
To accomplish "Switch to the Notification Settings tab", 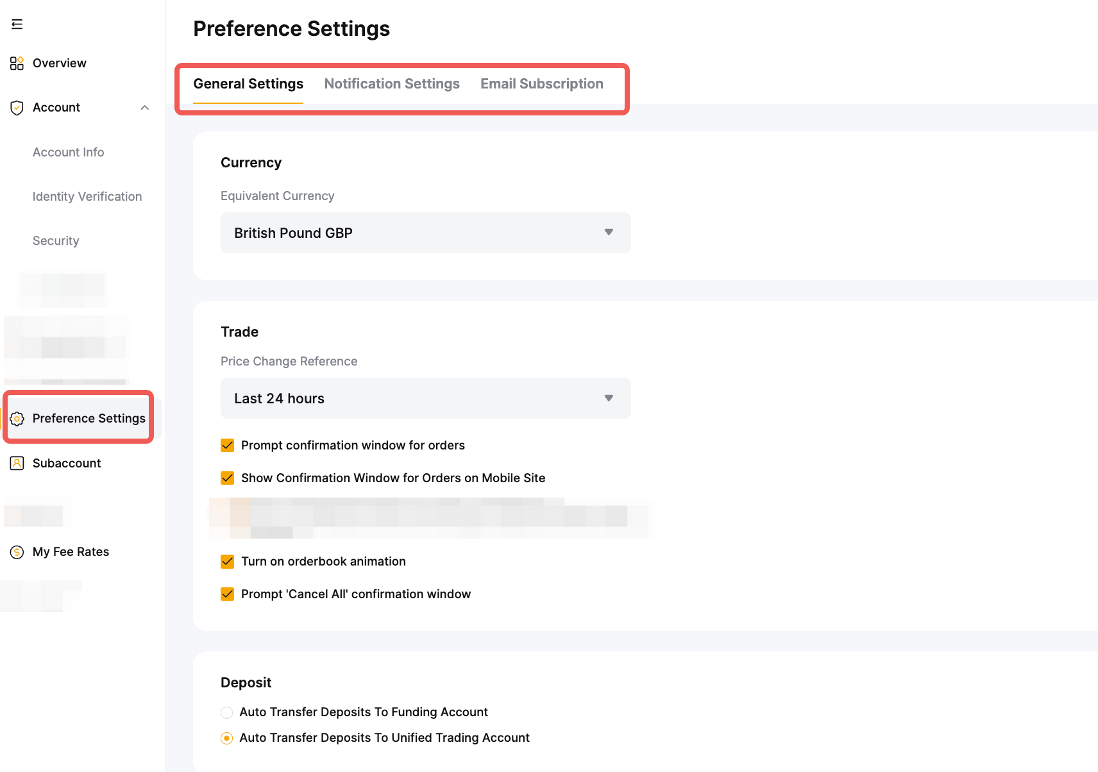I will coord(392,84).
